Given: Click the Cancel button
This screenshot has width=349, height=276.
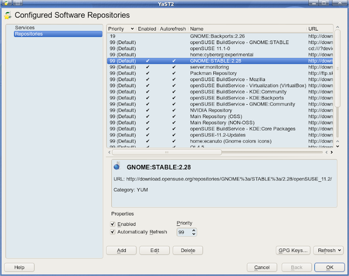Looking at the screenshot, I should coord(262,267).
